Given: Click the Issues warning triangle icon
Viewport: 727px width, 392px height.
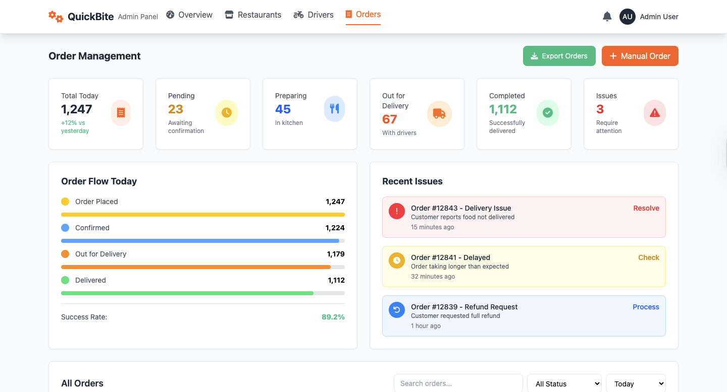Looking at the screenshot, I should 654,113.
